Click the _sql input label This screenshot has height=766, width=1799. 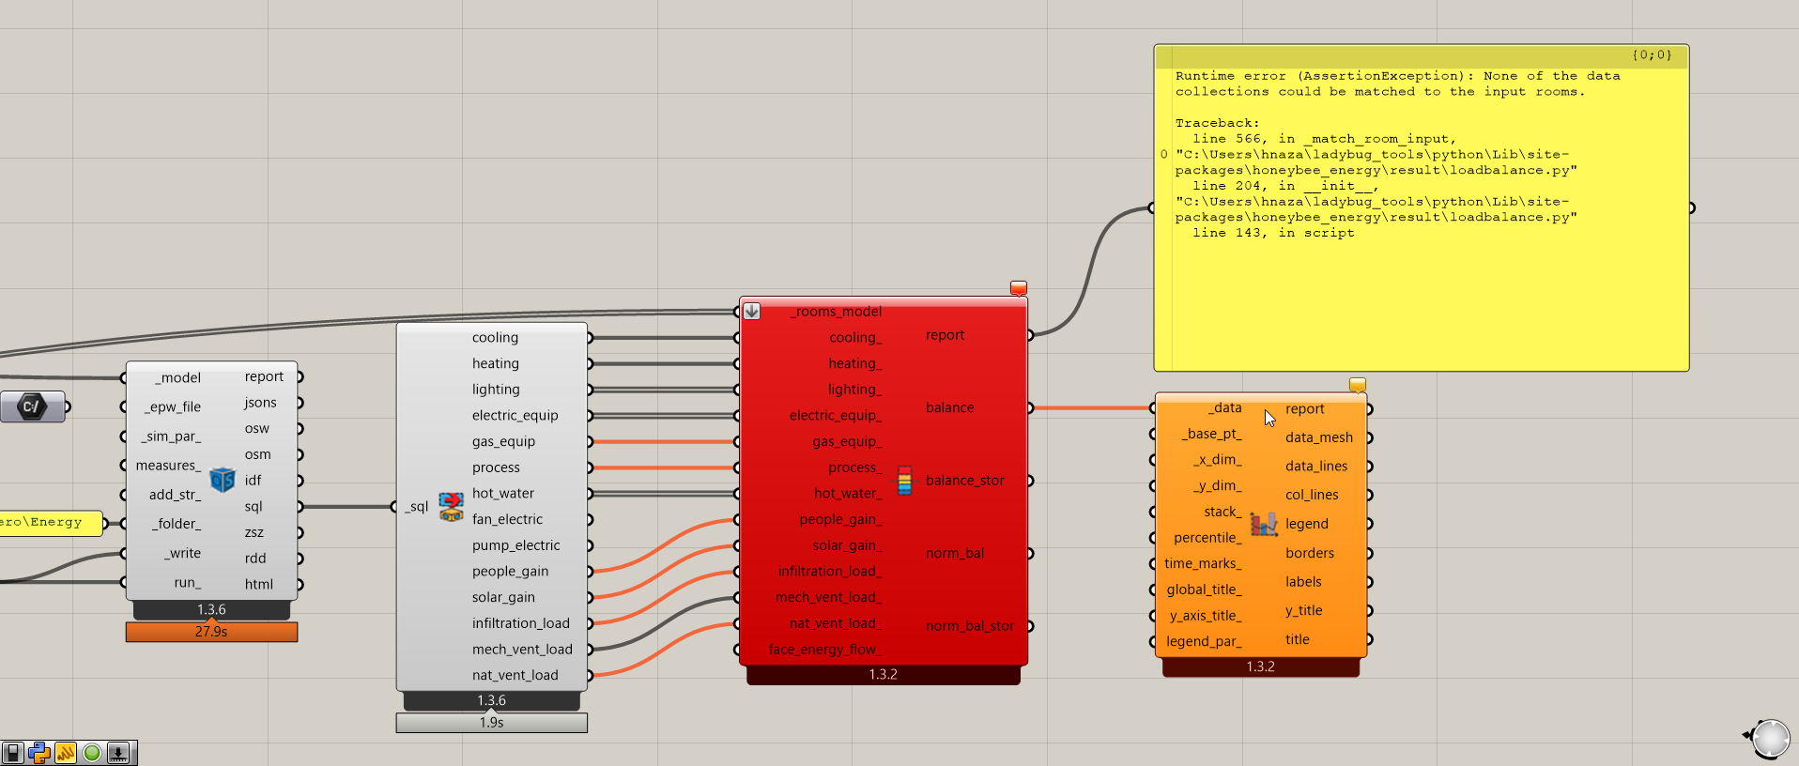click(417, 507)
